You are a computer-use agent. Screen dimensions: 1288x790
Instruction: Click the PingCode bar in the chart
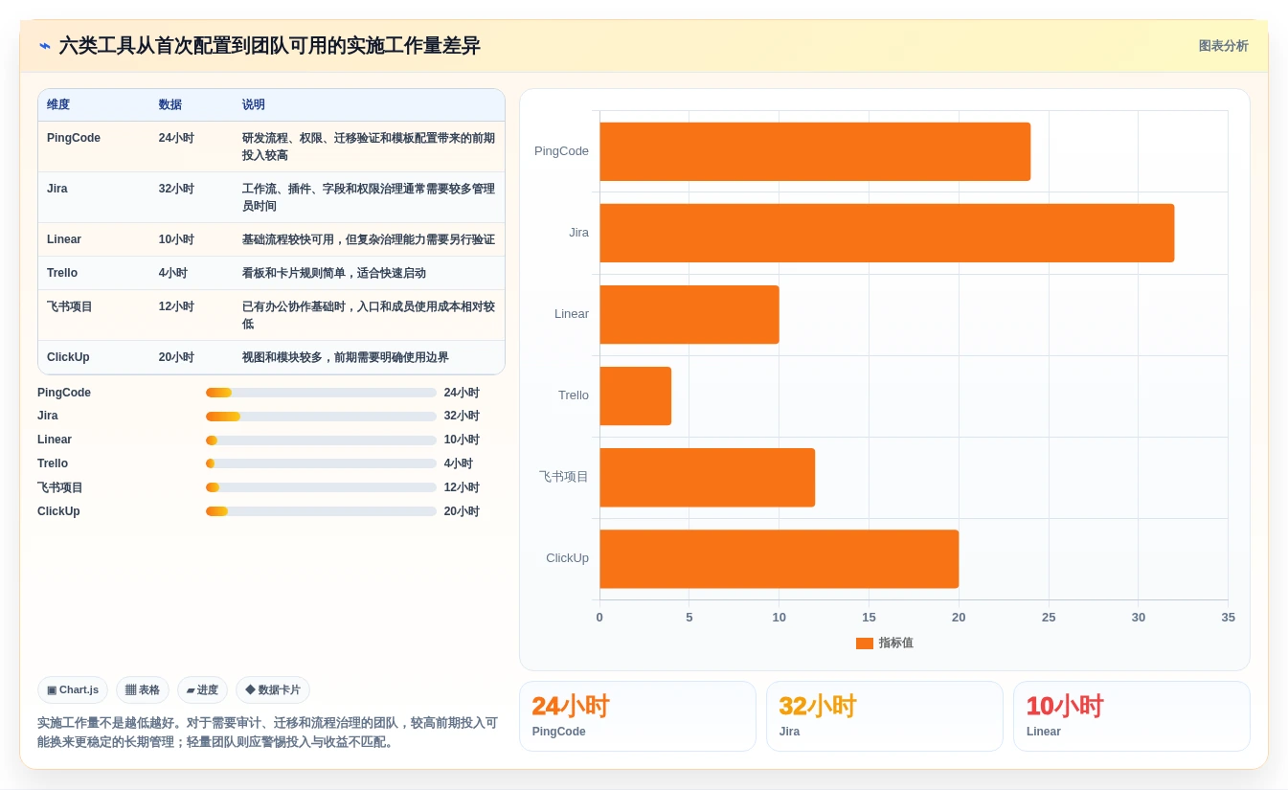tap(815, 151)
